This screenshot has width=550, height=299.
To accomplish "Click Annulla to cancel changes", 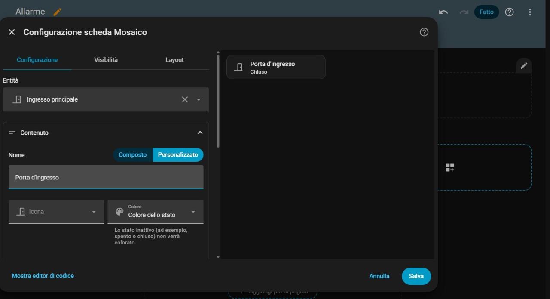I will coord(379,276).
